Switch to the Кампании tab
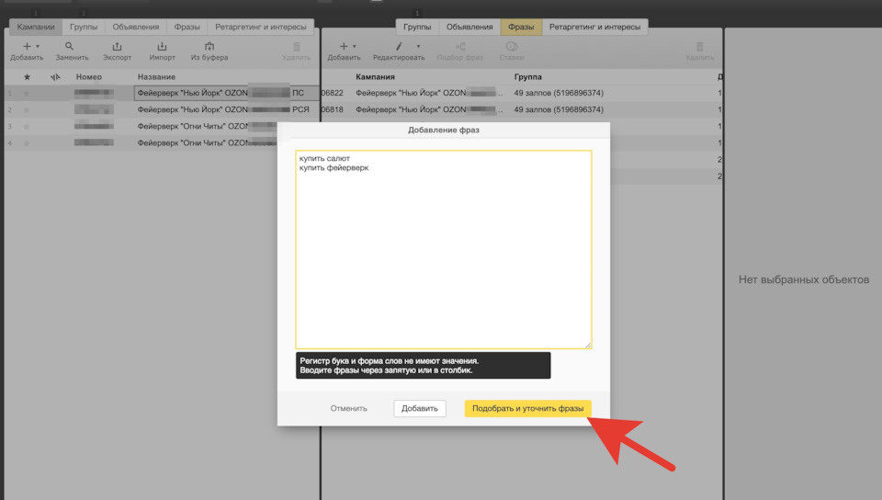Screen dimensions: 882x500 [36, 27]
